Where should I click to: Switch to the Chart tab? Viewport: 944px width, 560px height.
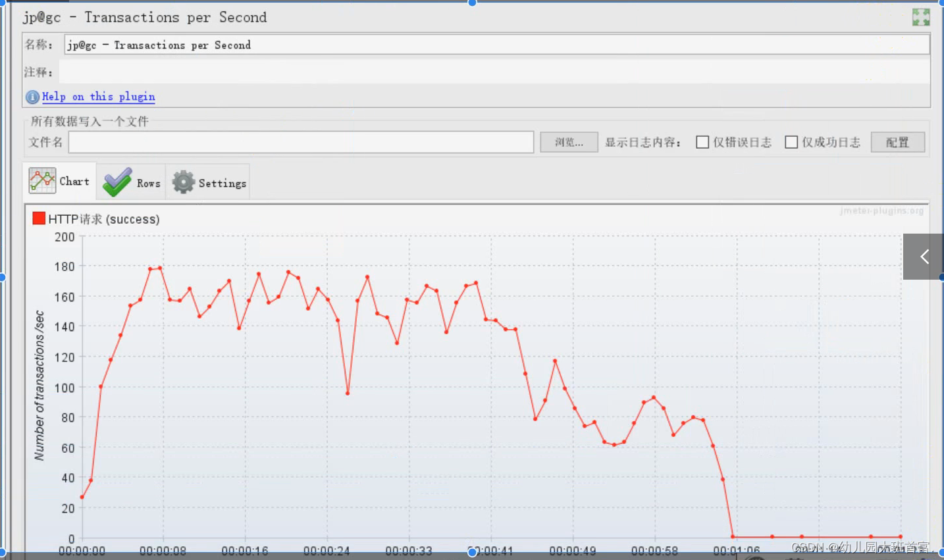pos(59,181)
